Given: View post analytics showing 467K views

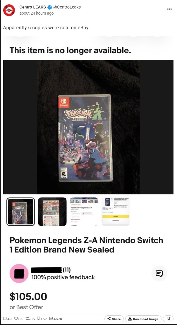Looking at the screenshot, I should point(51,319).
